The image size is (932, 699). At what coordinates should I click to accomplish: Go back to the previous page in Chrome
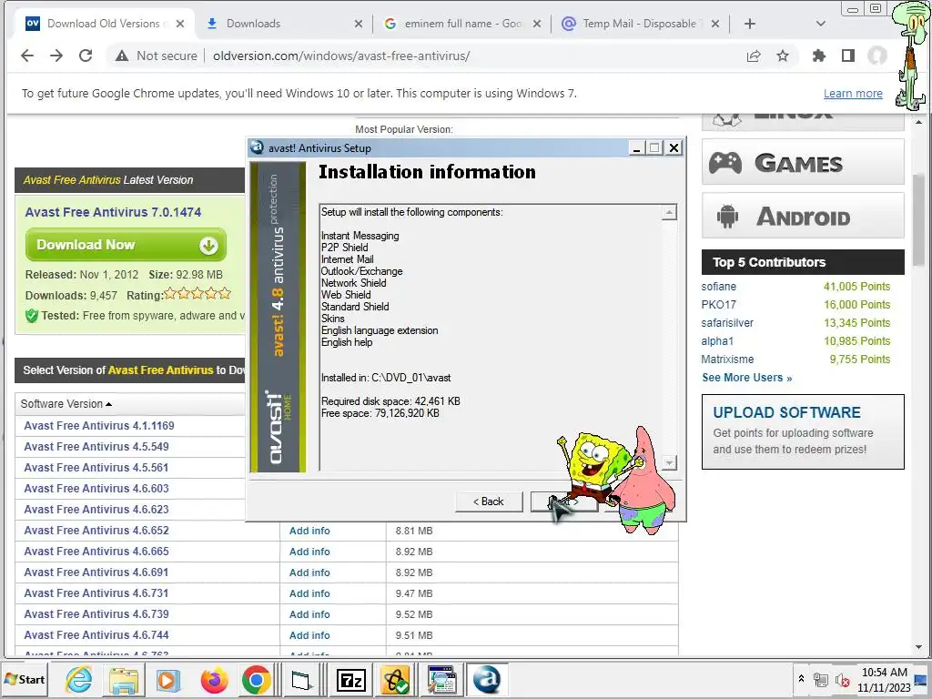(x=27, y=56)
